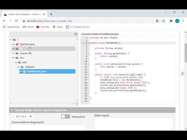Screen dimensions: 187x140
Task: Go back in browser history
Action: pyautogui.click(x=4, y=21)
